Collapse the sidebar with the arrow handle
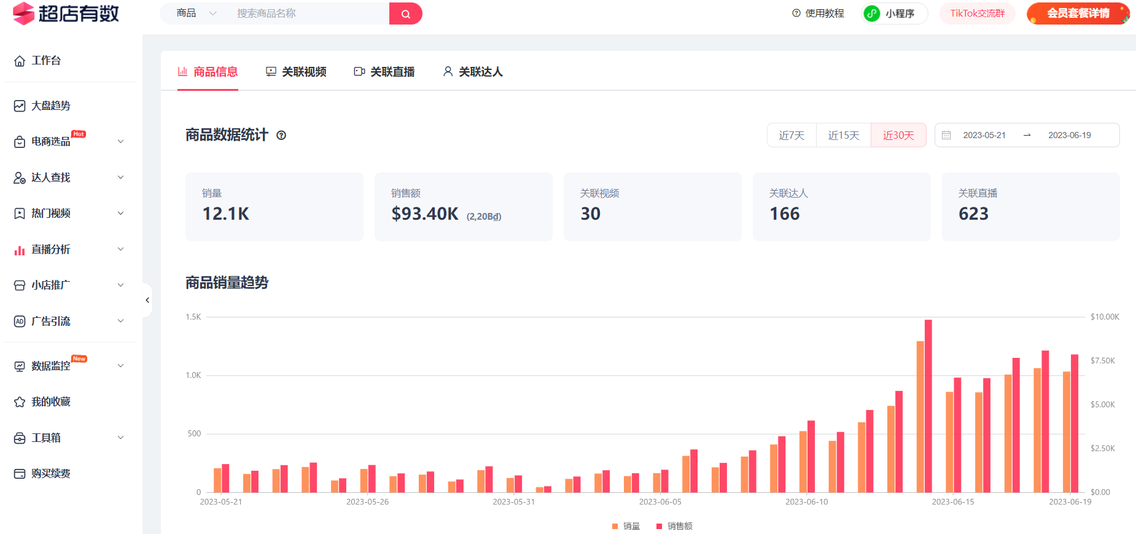The width and height of the screenshot is (1136, 534). 147,300
